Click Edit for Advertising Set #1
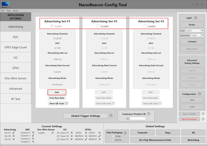The image size is (207, 146). tap(57, 92)
